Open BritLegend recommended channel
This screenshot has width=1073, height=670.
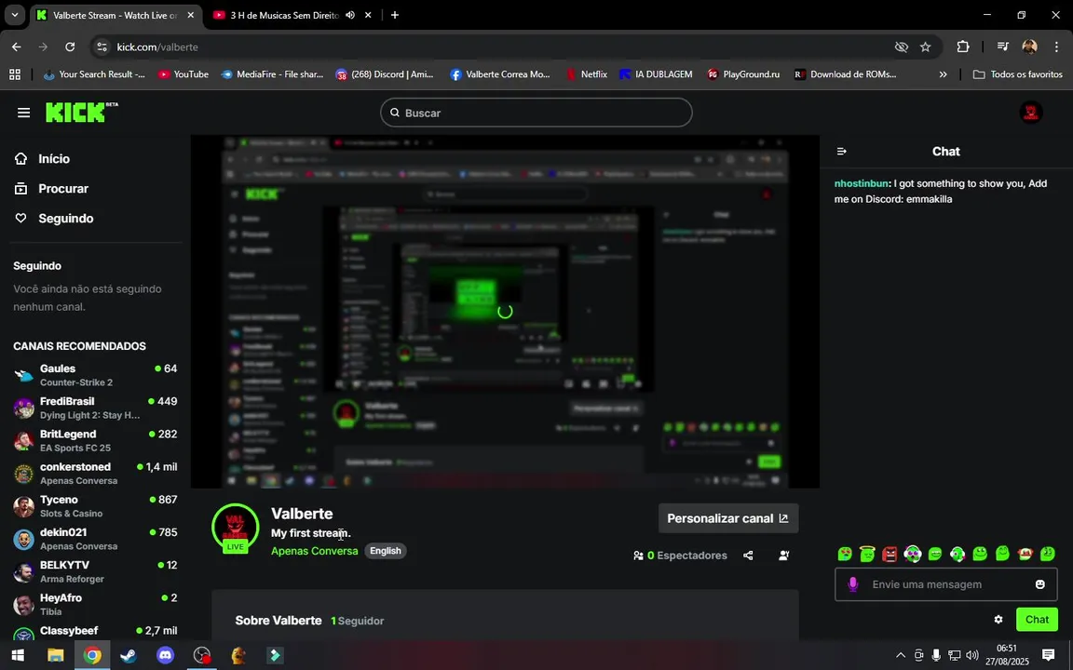95,440
